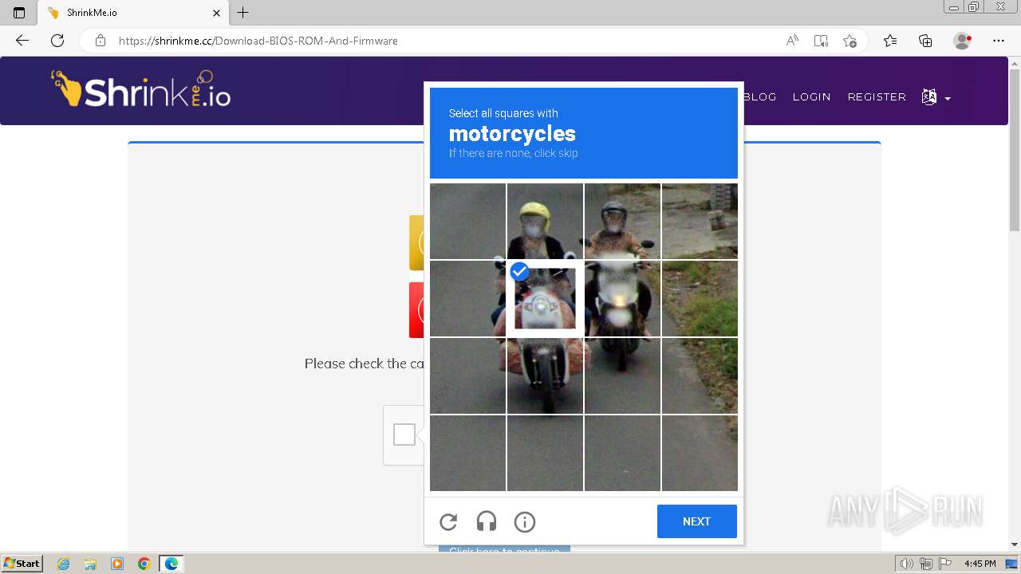The image size is (1021, 574).
Task: Select tile with second rider's helmet
Action: 622,221
